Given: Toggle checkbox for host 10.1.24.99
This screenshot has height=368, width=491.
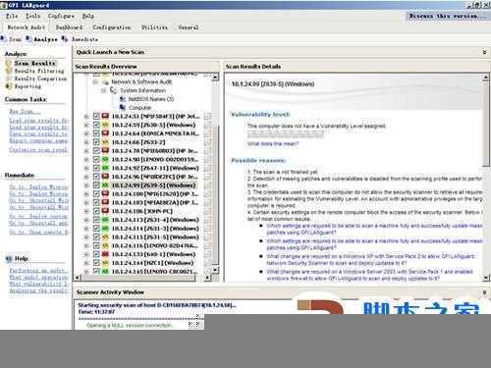Looking at the screenshot, I should pos(96,185).
